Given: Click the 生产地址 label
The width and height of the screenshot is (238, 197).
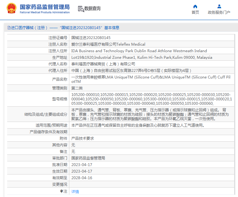Looking at the screenshot, I should coord(60,58).
